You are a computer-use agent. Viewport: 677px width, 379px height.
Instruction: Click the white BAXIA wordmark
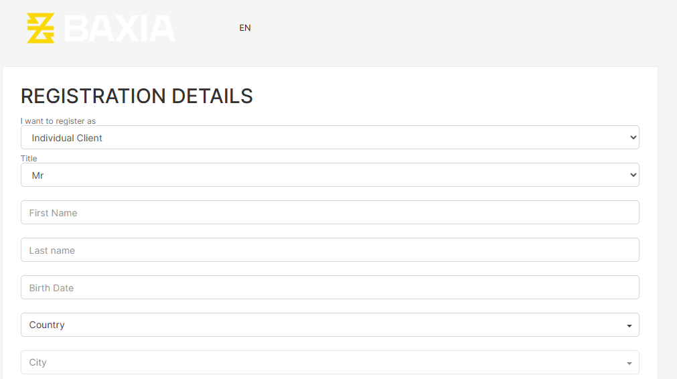[120, 29]
